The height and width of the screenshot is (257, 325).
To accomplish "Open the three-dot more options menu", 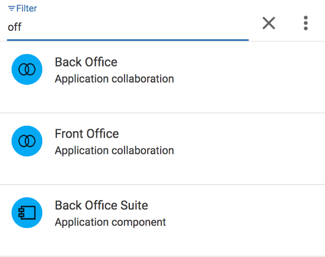I will coord(305,23).
